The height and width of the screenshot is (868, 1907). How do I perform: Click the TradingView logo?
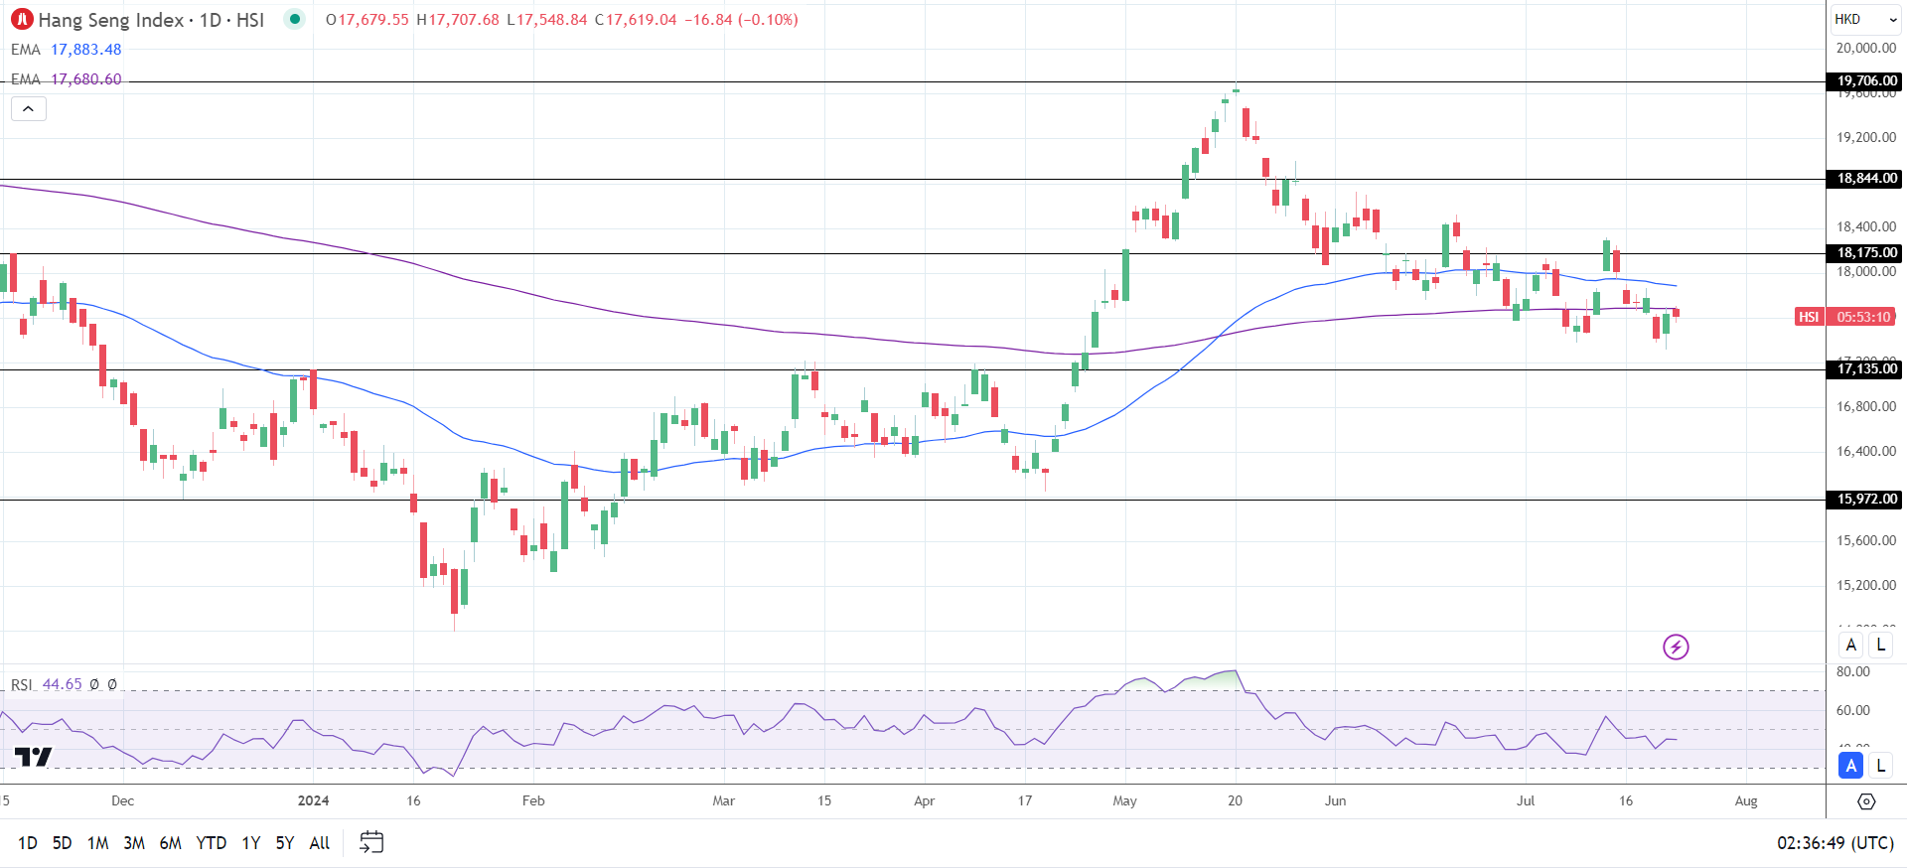[34, 758]
